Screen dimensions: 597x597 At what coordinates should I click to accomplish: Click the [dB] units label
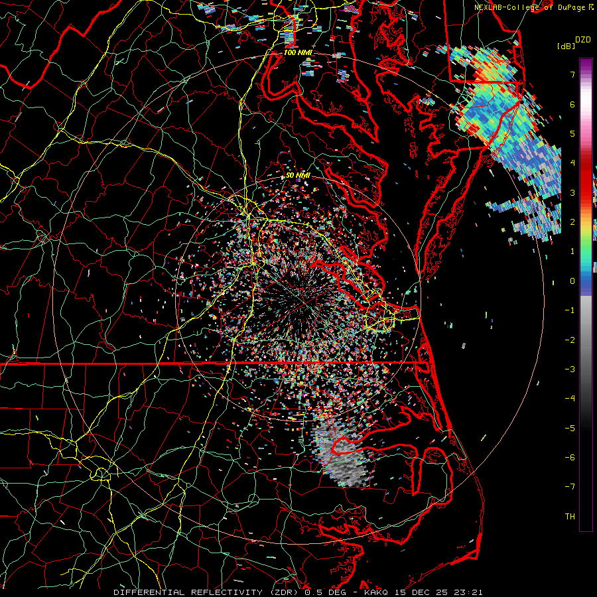coord(566,46)
